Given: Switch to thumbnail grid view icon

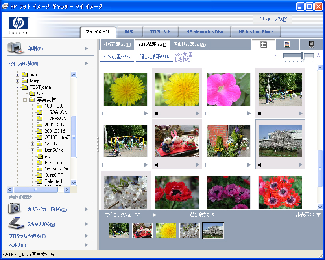Looking at the screenshot, I should 264,44.
